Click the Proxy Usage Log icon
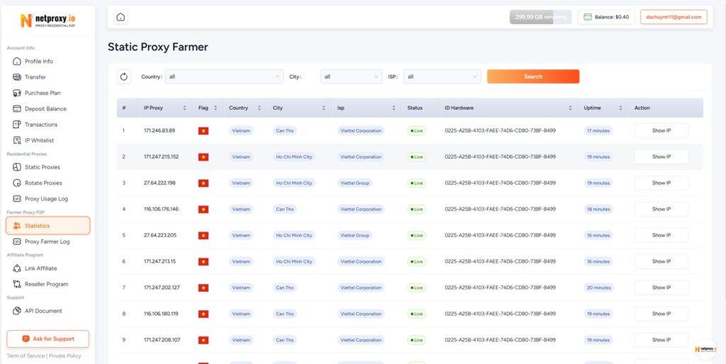 [17, 198]
